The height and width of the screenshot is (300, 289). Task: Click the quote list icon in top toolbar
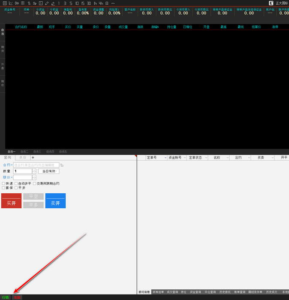tap(5, 3)
